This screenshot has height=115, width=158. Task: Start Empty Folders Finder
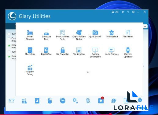tap(79, 35)
